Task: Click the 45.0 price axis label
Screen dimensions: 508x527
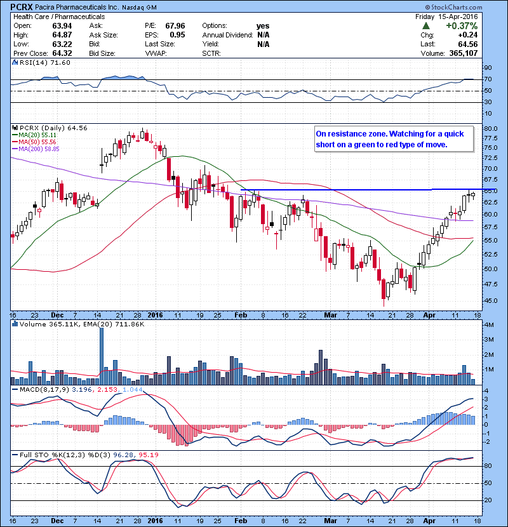Action: (x=491, y=301)
